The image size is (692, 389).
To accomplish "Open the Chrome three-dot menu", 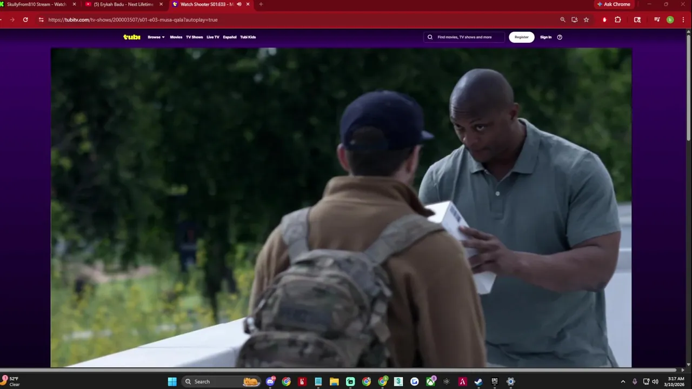I will point(682,19).
